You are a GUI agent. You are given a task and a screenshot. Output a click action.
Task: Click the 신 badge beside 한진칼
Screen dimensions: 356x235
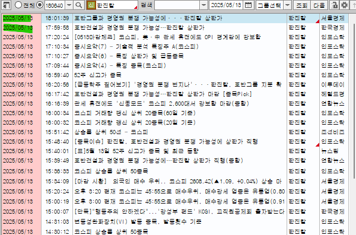coord(91,5)
